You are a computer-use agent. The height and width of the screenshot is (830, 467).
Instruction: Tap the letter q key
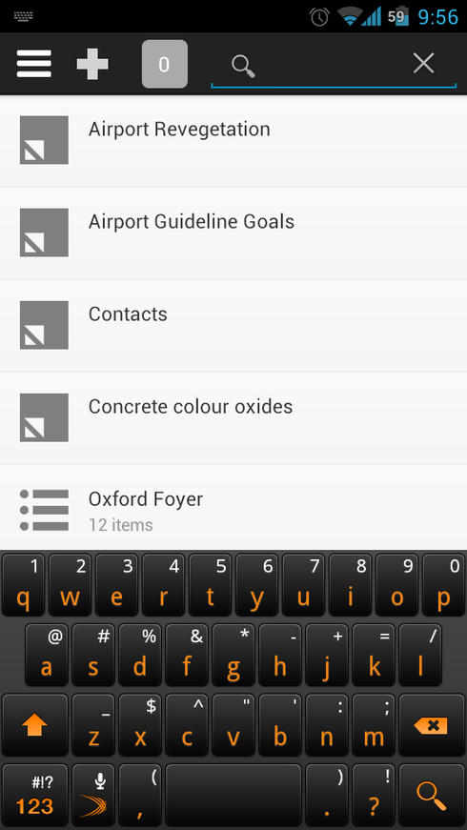pos(23,585)
